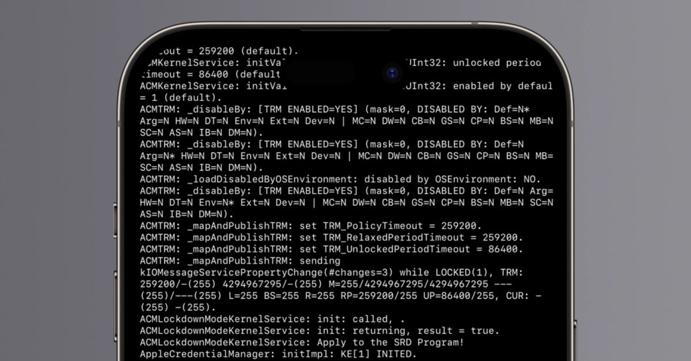This screenshot has height=361, width=691.
Task: Select the 'Apply to the SRD Program!' log line
Action: tap(302, 343)
